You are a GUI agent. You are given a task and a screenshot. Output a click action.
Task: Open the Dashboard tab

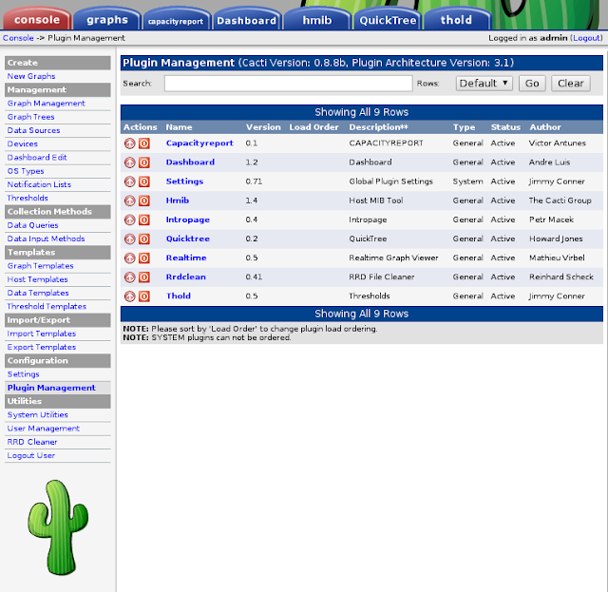coord(246,20)
